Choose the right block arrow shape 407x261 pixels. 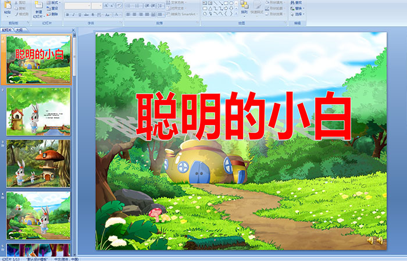point(226,9)
